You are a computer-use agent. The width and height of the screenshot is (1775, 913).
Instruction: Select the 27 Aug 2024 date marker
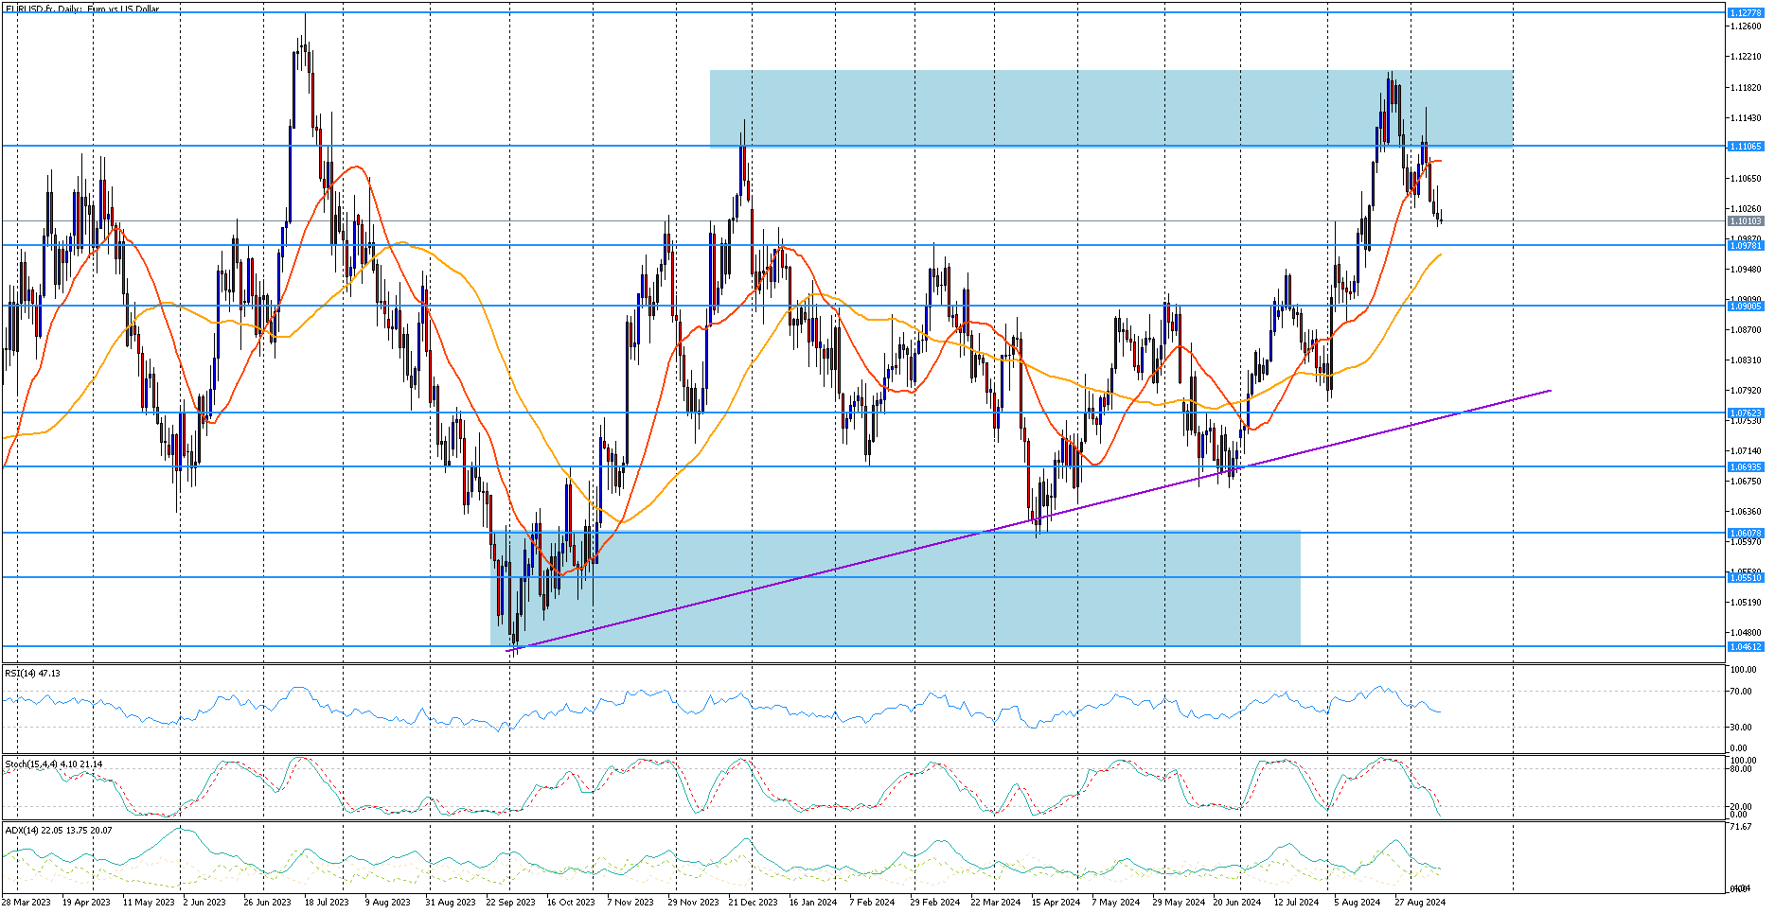pyautogui.click(x=1420, y=902)
